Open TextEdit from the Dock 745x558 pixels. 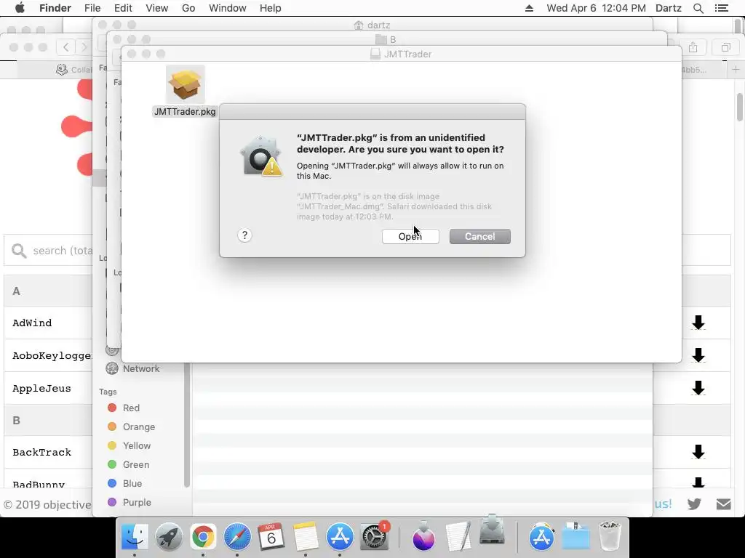[x=458, y=537]
